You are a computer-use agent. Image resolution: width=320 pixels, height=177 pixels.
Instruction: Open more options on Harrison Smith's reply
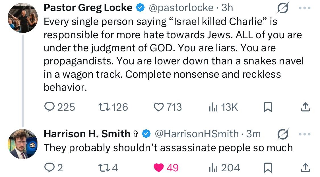pyautogui.click(x=305, y=134)
